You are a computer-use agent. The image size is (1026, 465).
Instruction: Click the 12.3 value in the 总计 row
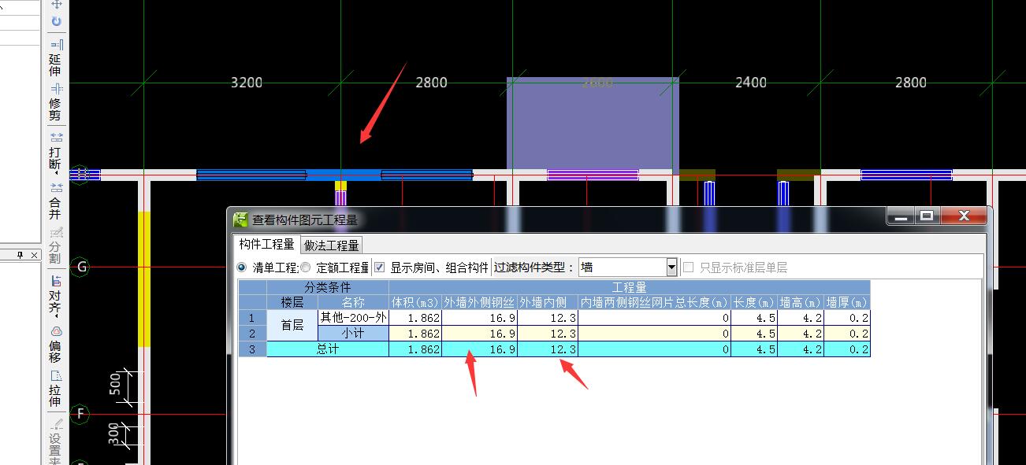tap(548, 349)
